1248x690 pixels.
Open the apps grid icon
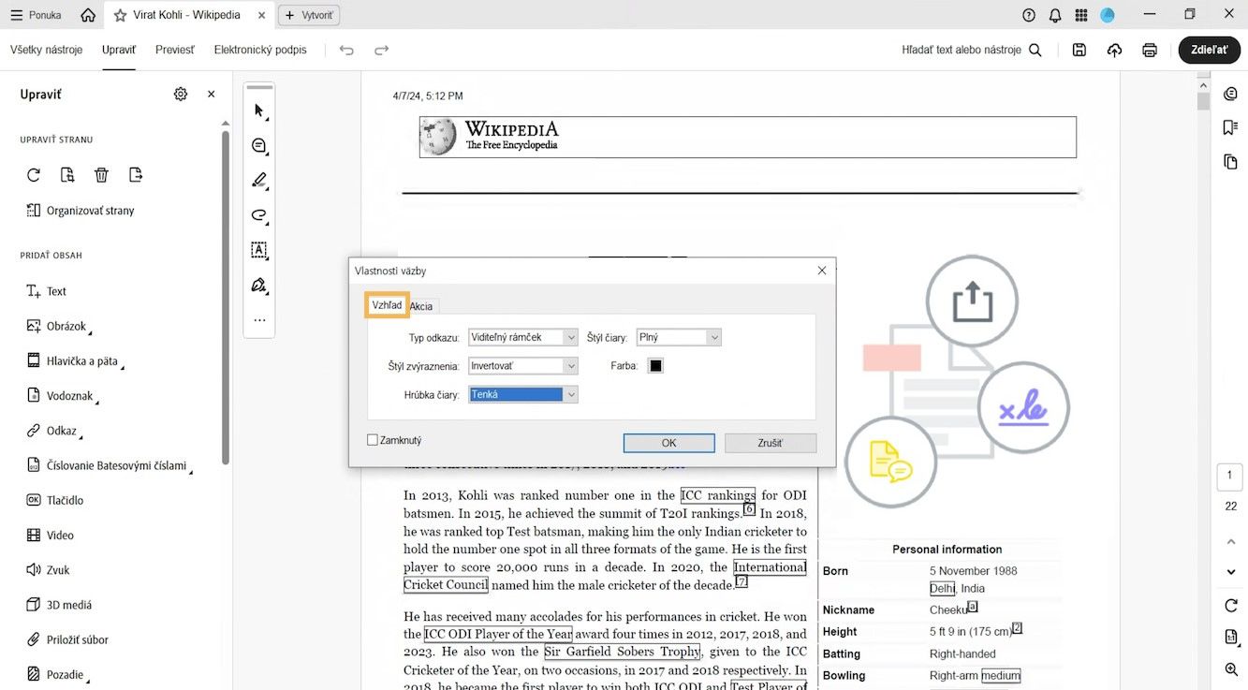(1081, 15)
